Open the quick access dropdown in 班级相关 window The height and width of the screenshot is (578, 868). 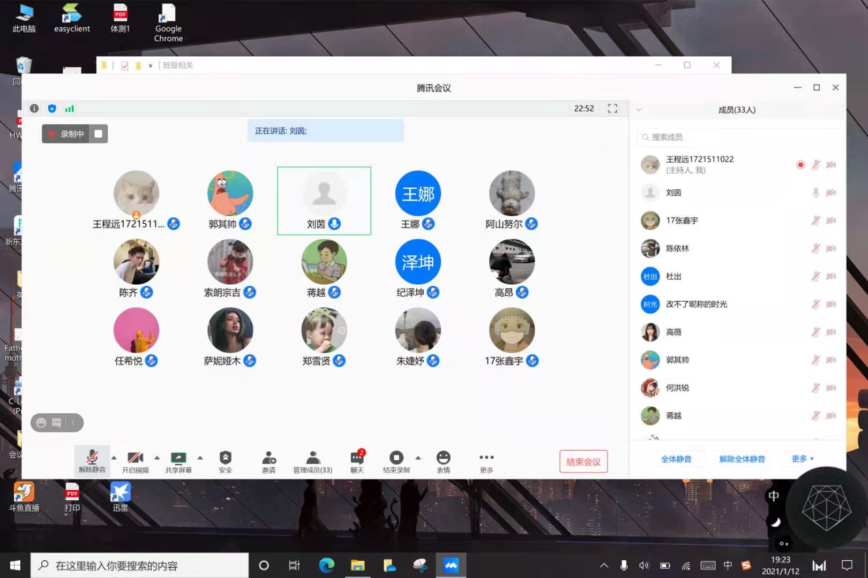[x=151, y=65]
